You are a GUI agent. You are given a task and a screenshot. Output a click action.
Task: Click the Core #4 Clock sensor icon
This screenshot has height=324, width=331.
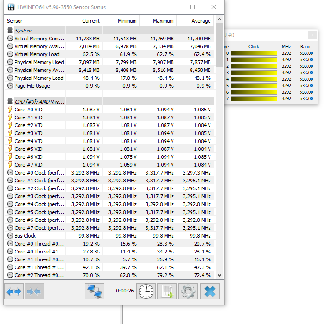[10, 204]
